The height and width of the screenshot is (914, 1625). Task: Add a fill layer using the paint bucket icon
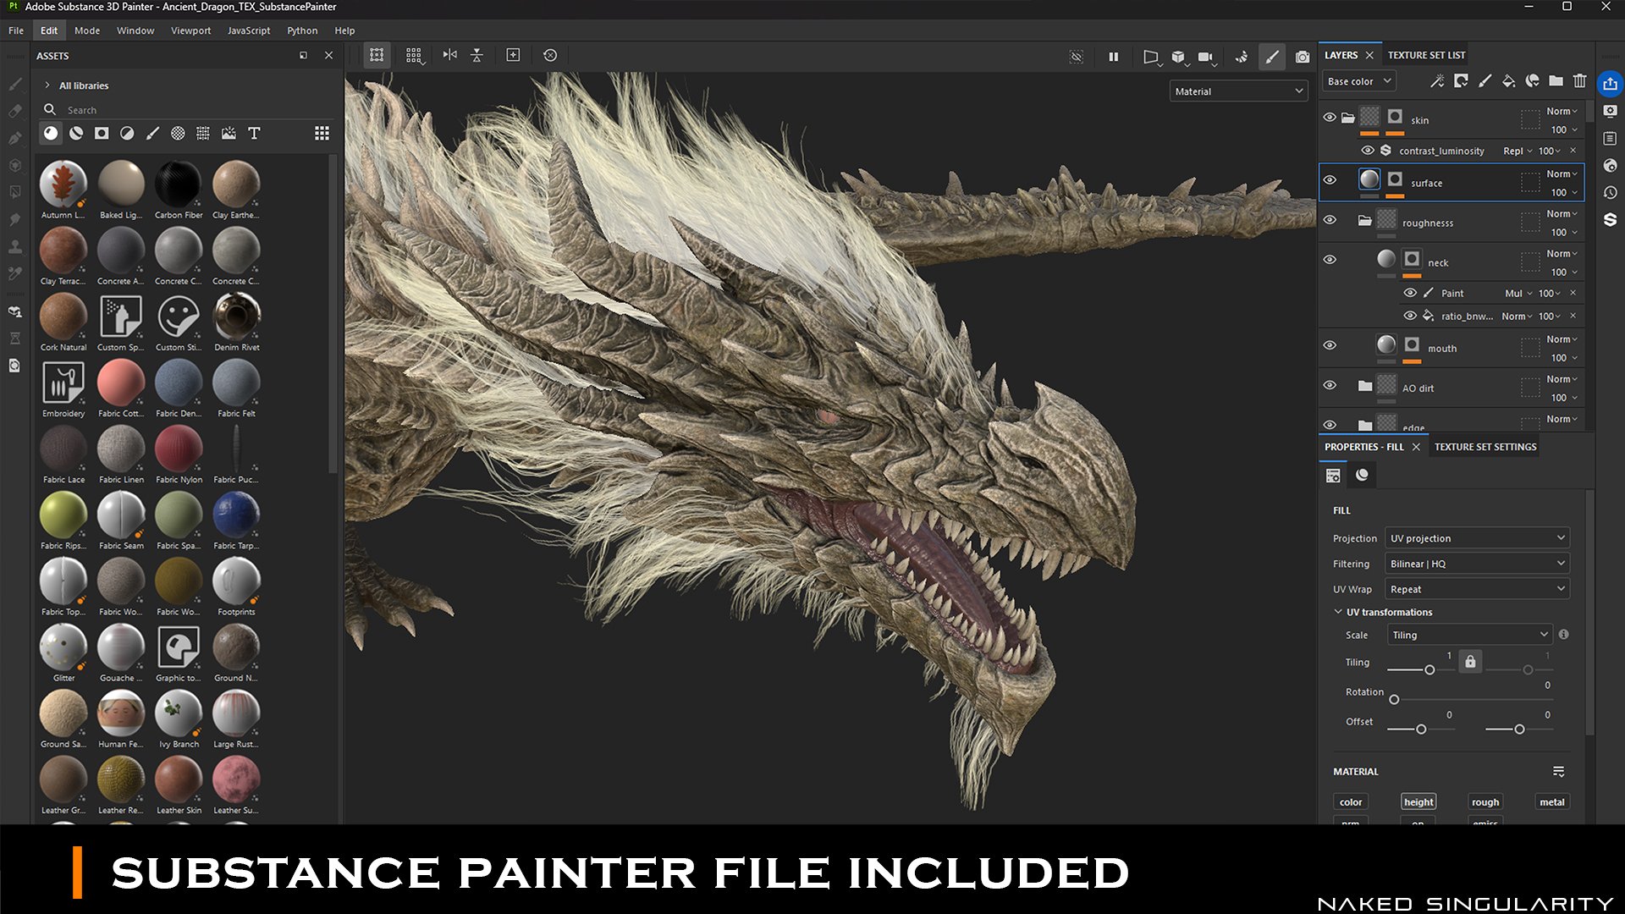click(x=1508, y=80)
